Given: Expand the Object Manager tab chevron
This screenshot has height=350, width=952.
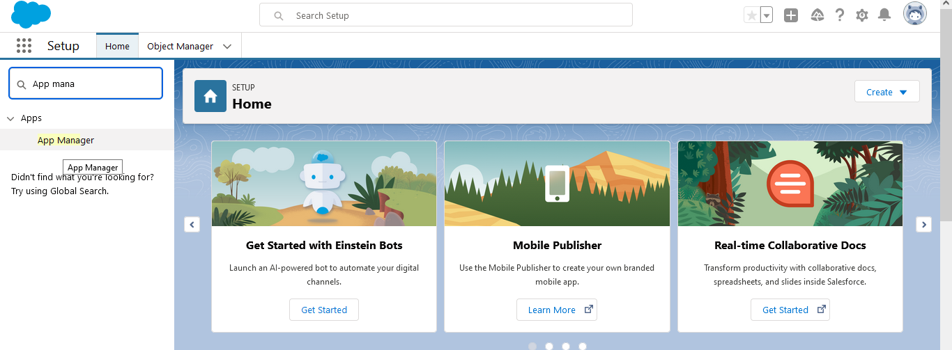Looking at the screenshot, I should click(227, 47).
